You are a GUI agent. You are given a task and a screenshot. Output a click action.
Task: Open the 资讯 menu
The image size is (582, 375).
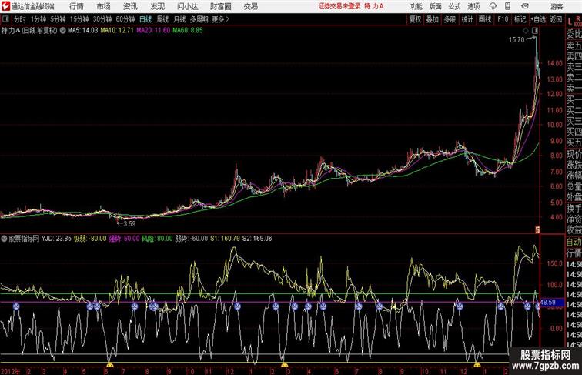(x=130, y=6)
